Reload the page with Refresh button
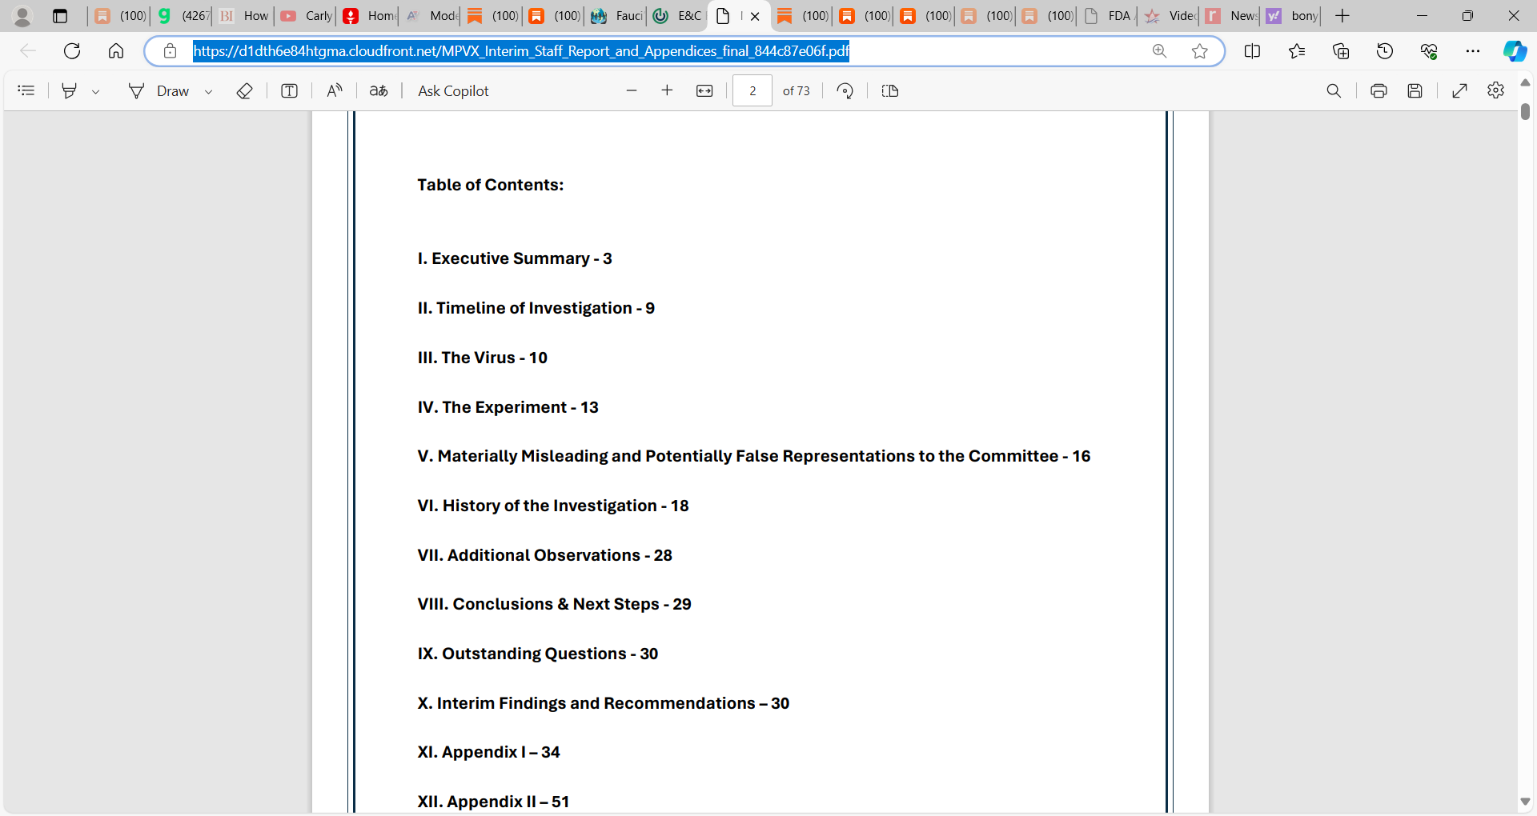Screen dimensions: 1537x816 coord(72,51)
